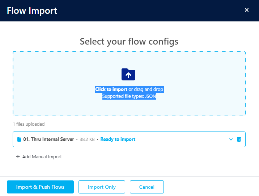The width and height of the screenshot is (259, 196).
Task: Click the 'Supported file types: JSON' text
Action: (129, 96)
